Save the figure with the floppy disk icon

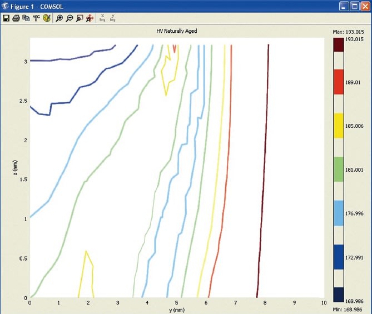[x=6, y=18]
